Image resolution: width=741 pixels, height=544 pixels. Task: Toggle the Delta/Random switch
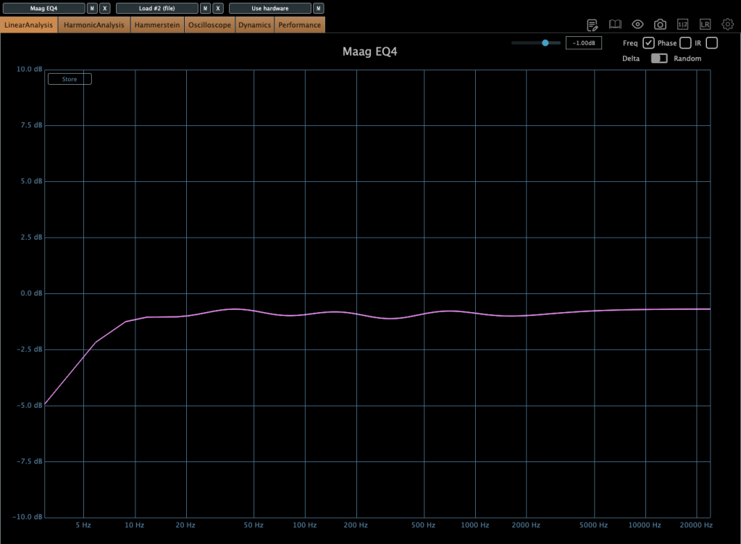658,59
